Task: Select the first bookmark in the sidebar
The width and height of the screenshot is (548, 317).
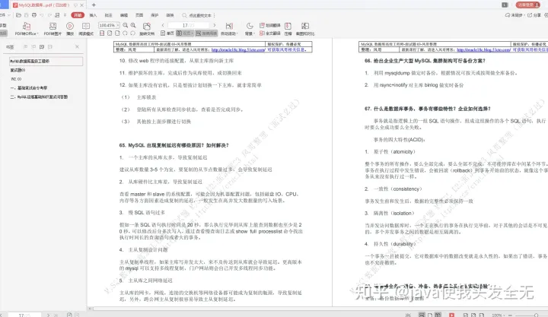Action: (46, 61)
